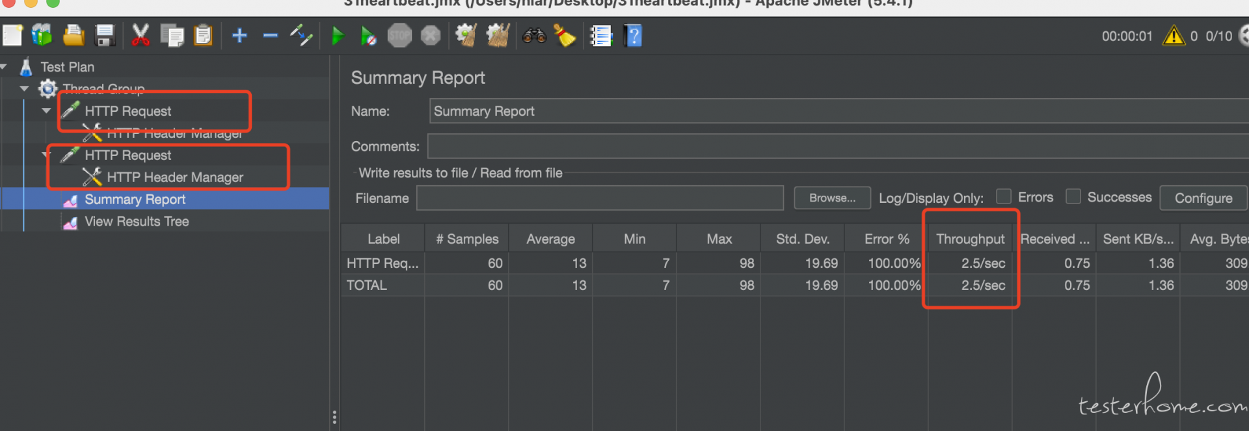Click the grey Stop test icon
Viewport: 1249px width, 431px height.
click(x=399, y=36)
